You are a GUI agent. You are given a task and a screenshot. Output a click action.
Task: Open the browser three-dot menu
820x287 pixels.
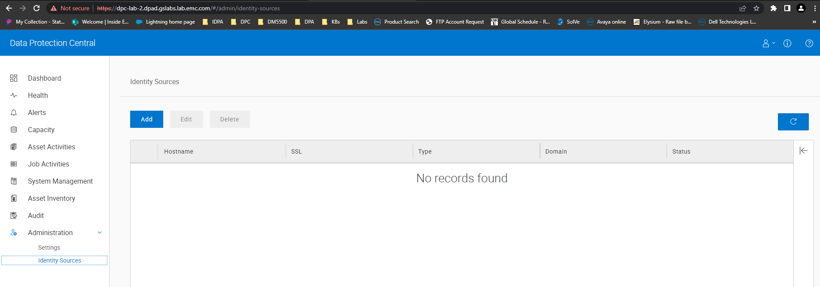coord(815,8)
